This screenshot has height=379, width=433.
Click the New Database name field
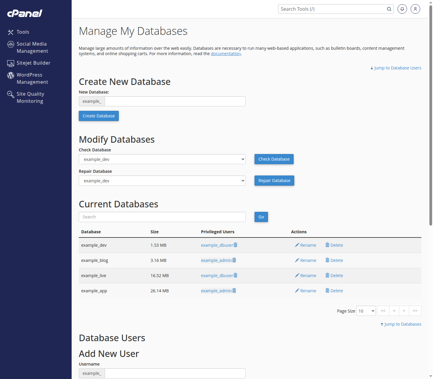175,101
